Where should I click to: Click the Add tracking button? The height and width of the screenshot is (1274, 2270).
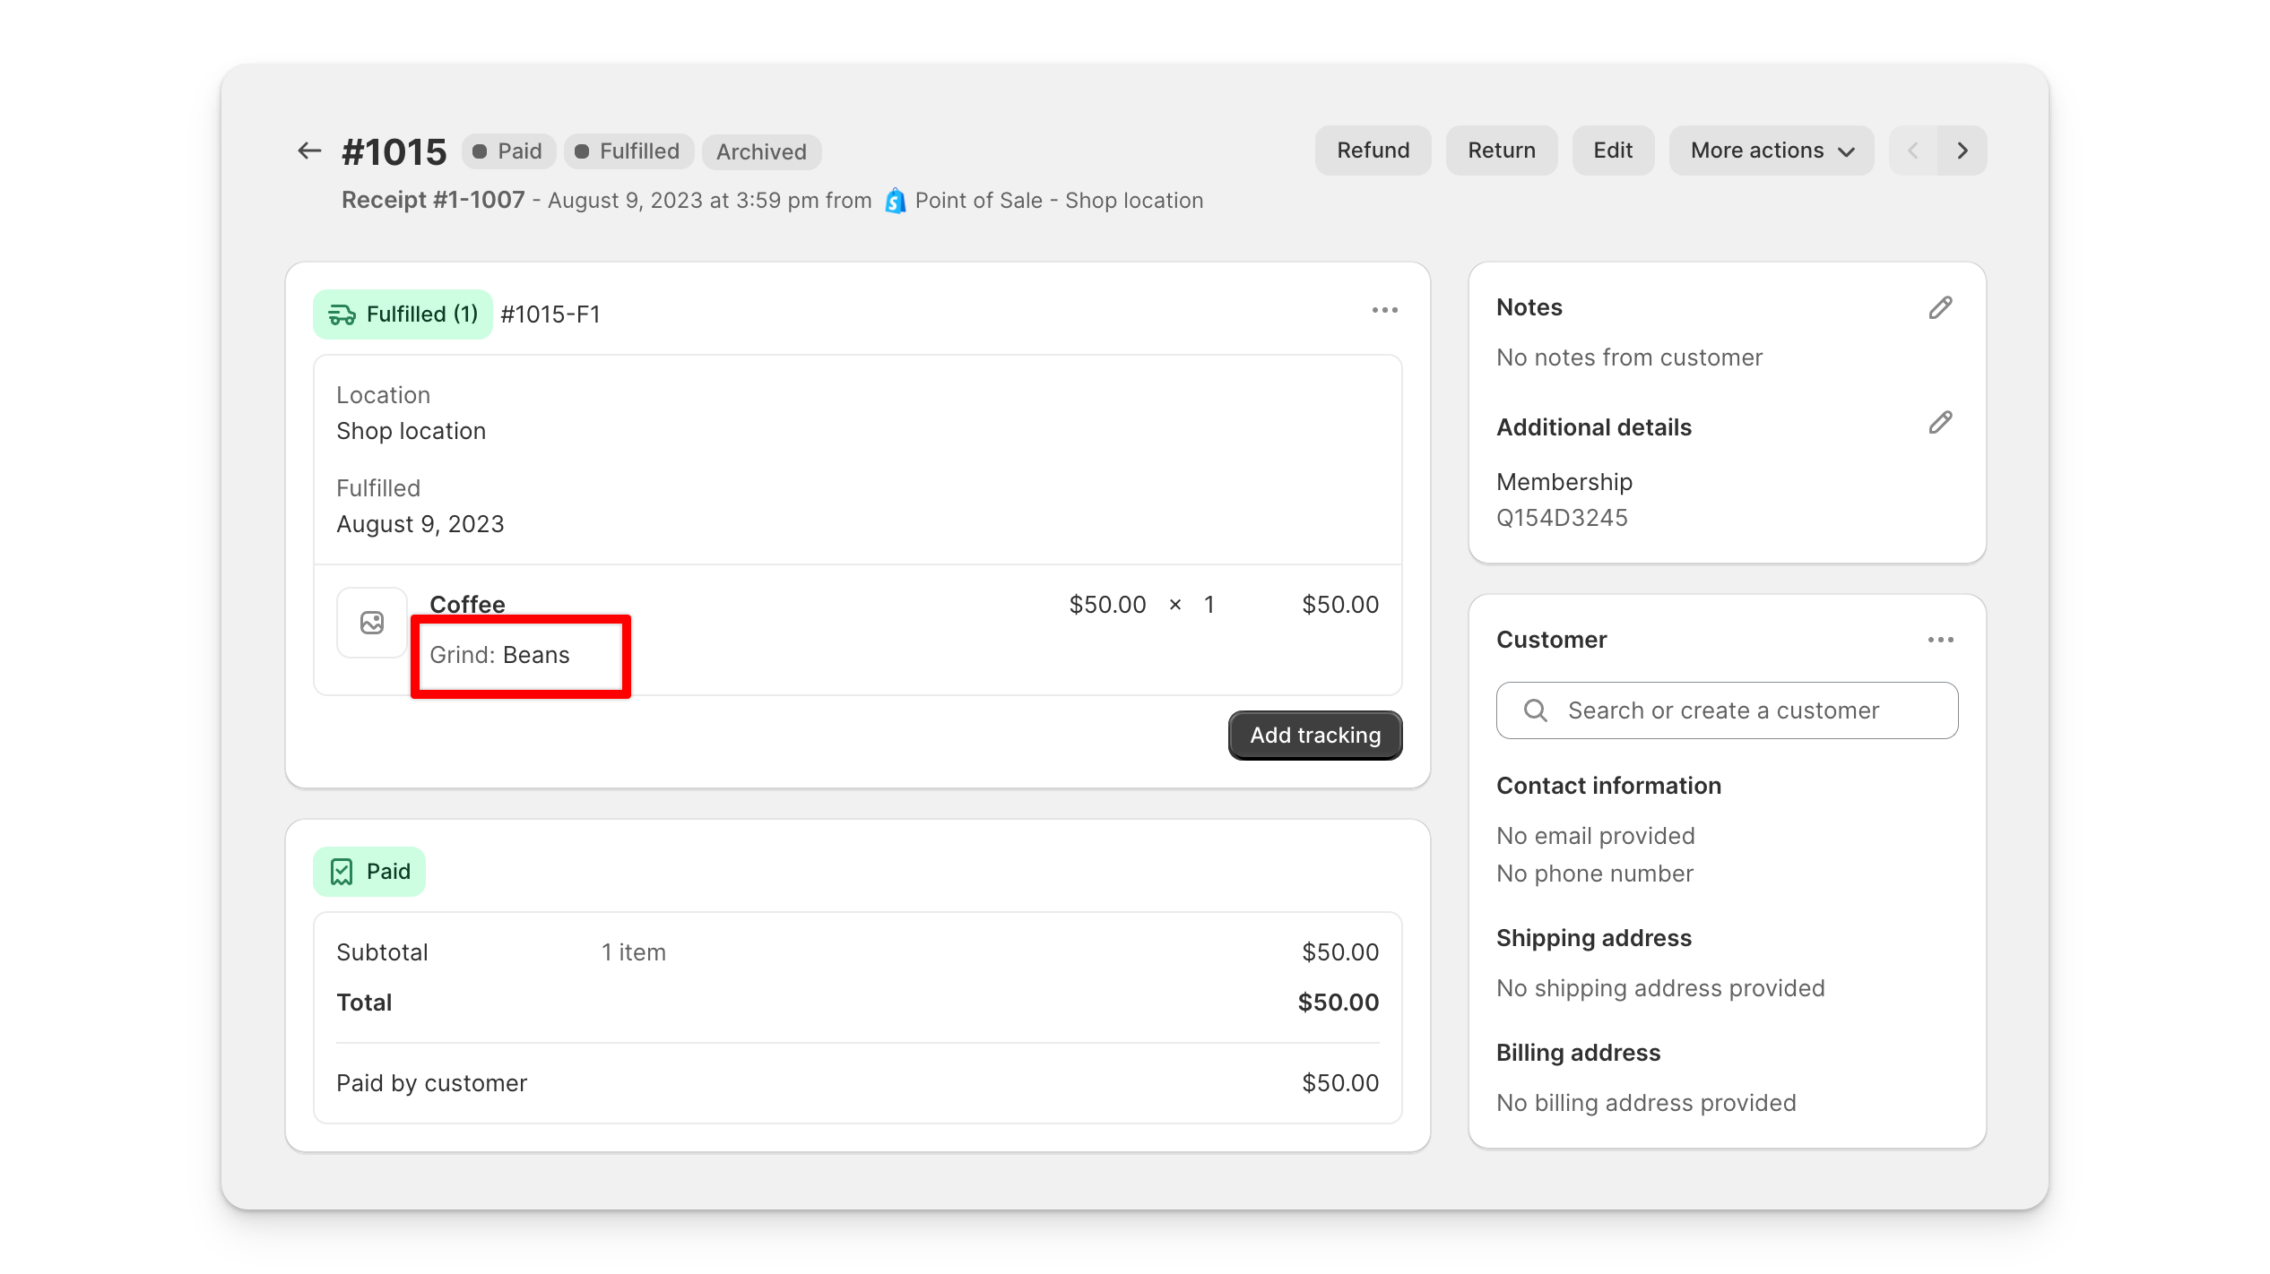1314,736
